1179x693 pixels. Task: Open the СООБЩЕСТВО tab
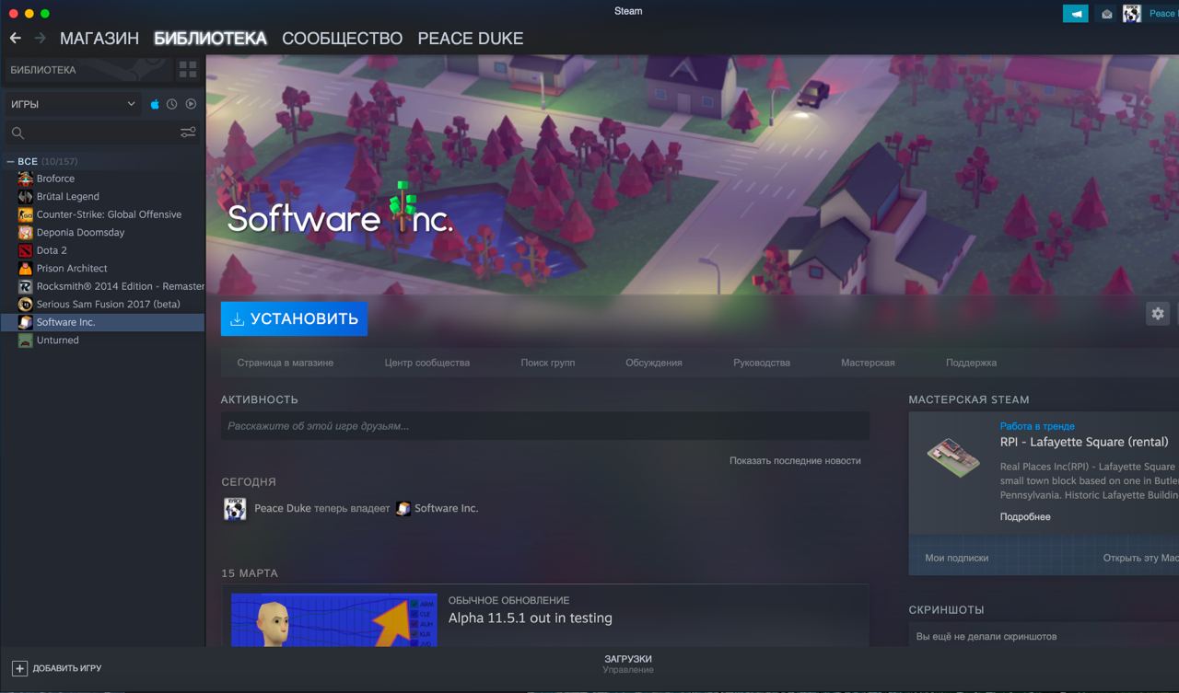click(x=342, y=38)
